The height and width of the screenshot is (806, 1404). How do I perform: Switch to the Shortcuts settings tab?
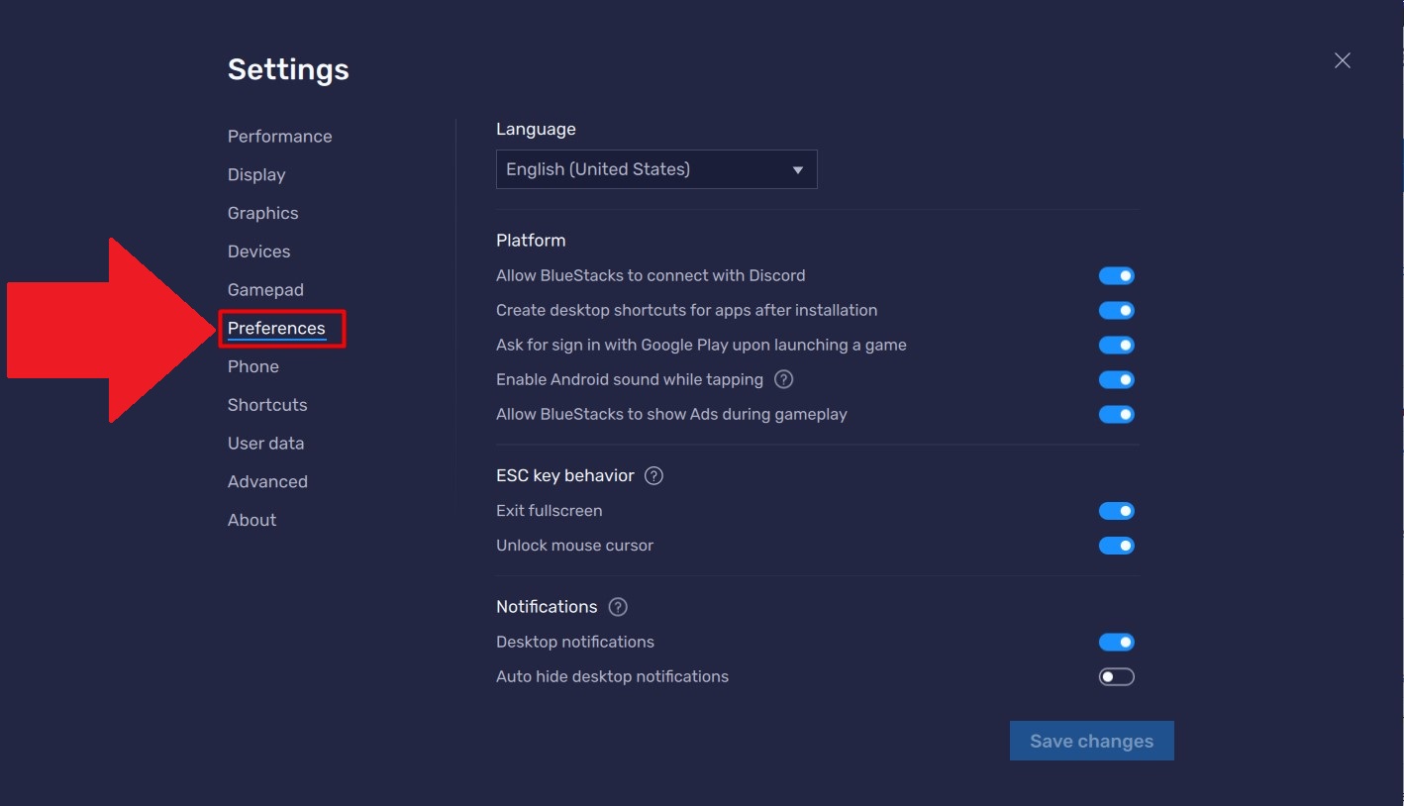tap(267, 405)
